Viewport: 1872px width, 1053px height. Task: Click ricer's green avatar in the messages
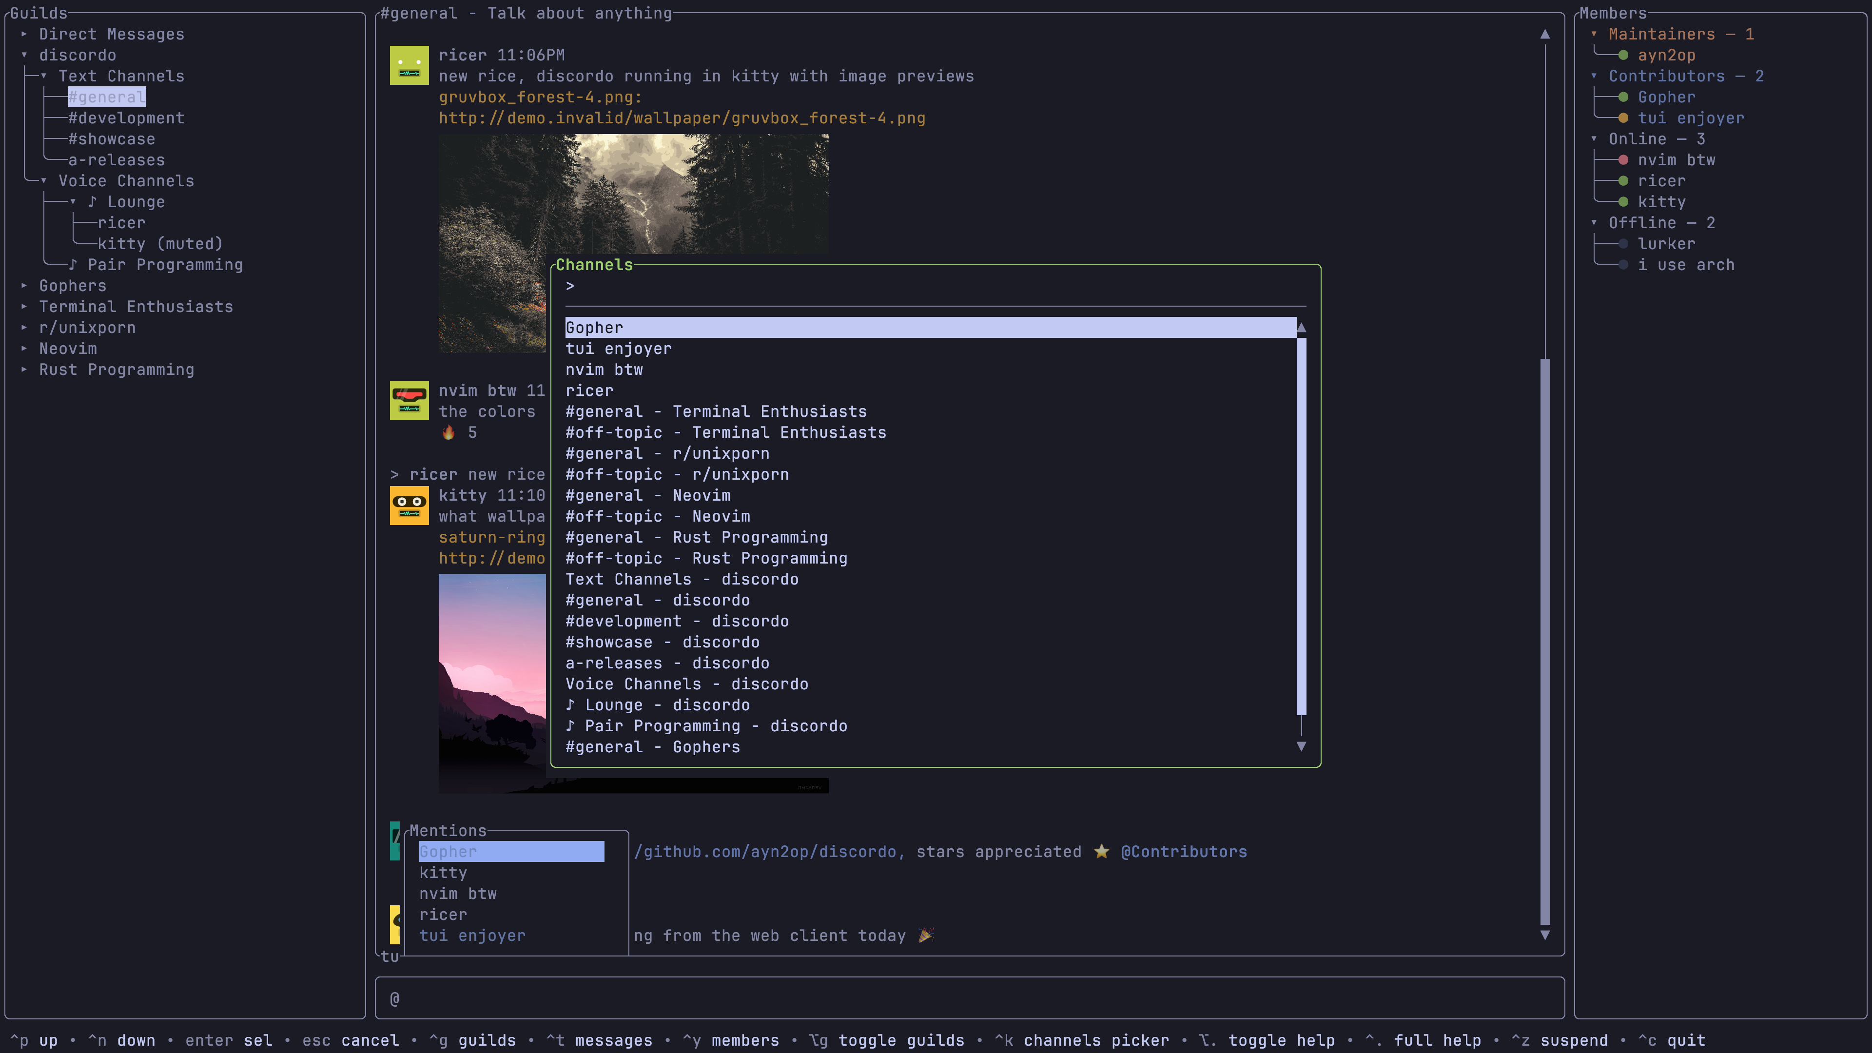point(409,65)
